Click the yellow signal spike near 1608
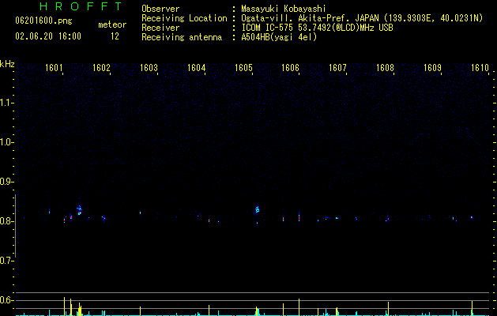The width and height of the screenshot is (497, 316). point(388,309)
